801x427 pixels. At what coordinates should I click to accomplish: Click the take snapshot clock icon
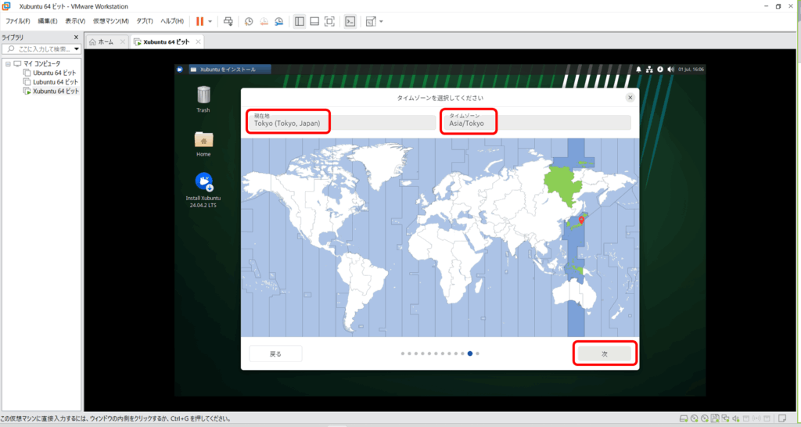point(249,21)
